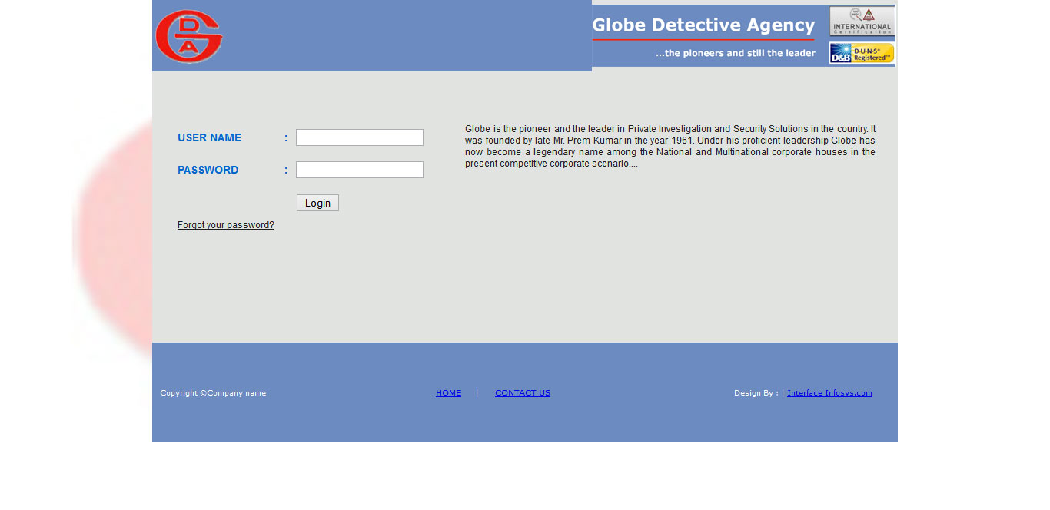Click the red underline beneath the agency title
Image resolution: width=1050 pixels, height=510 pixels.
click(703, 40)
